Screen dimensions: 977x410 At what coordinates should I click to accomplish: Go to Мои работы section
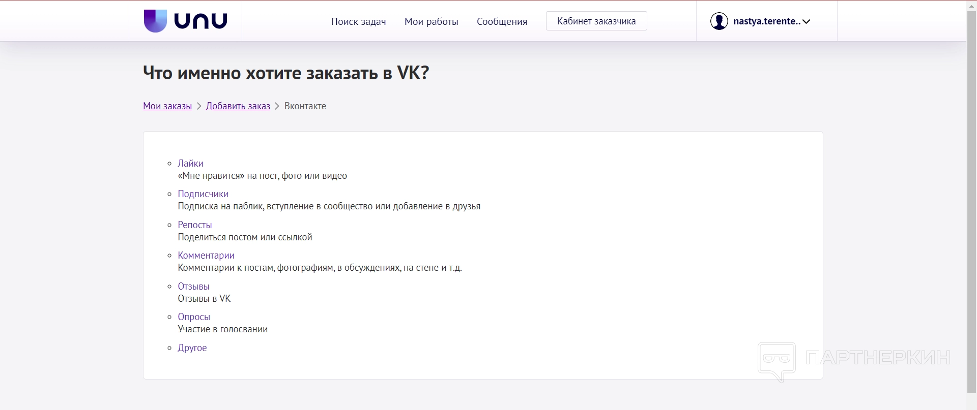[x=431, y=21]
